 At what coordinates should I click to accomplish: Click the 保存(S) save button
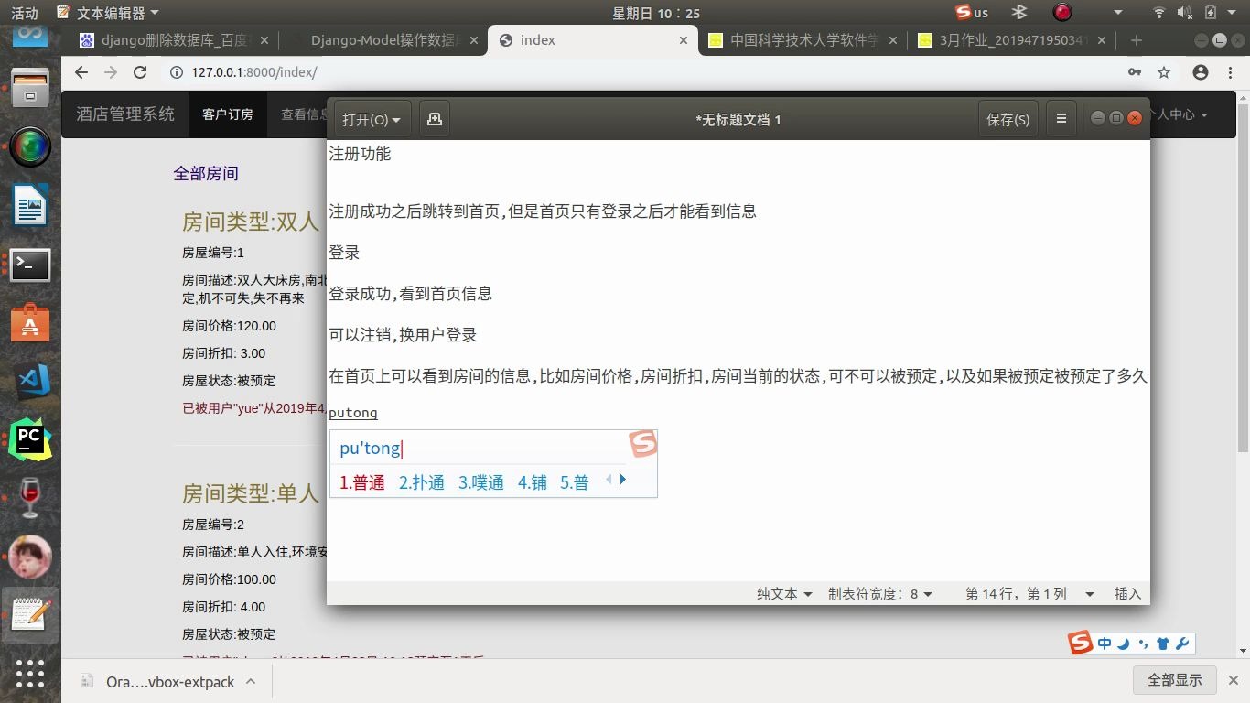pyautogui.click(x=1008, y=119)
